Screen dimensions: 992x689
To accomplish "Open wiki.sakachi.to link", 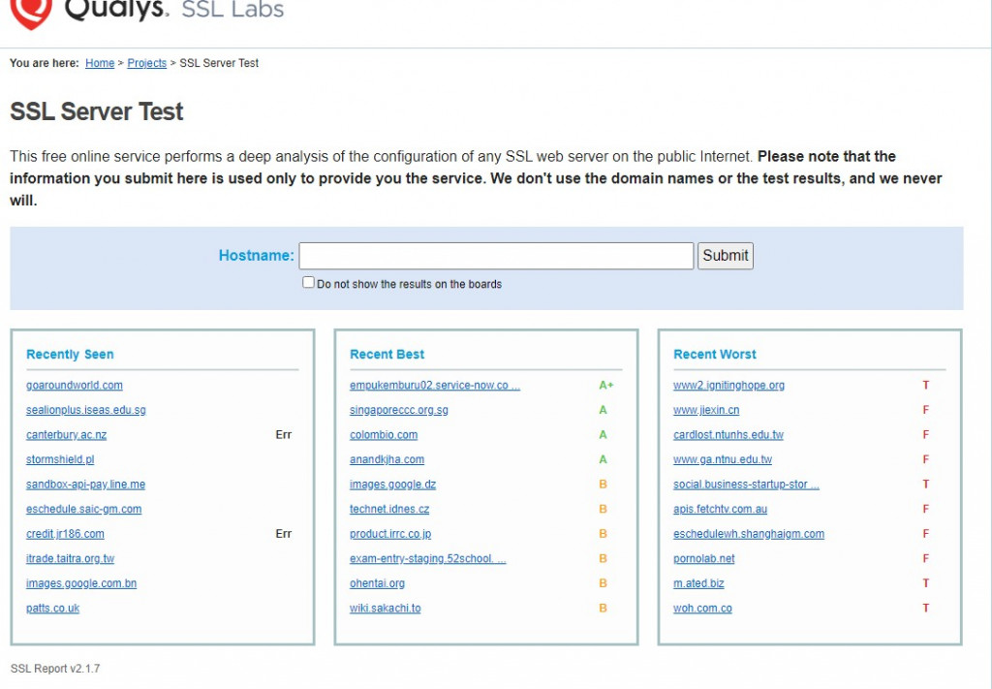I will point(386,608).
